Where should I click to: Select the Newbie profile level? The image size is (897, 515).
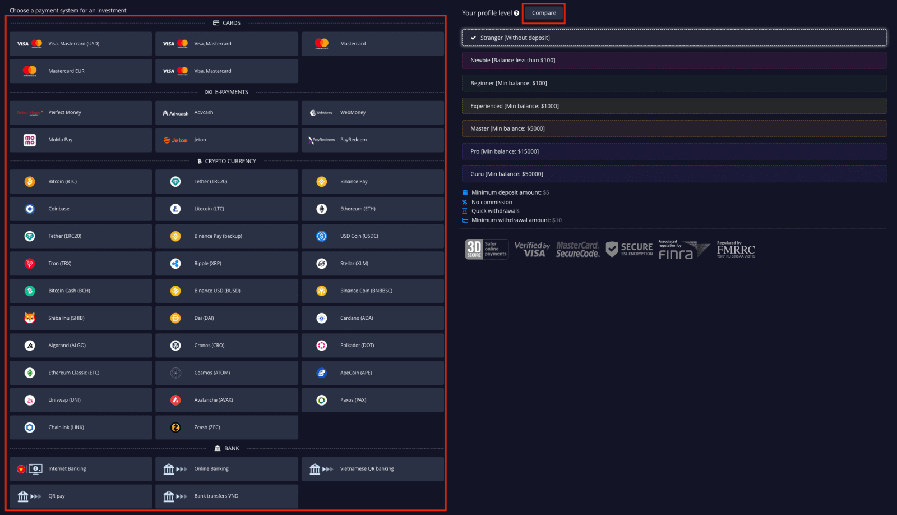pyautogui.click(x=674, y=61)
